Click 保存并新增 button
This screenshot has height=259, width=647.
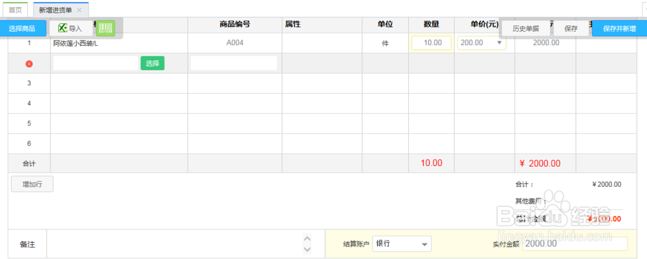tap(619, 28)
